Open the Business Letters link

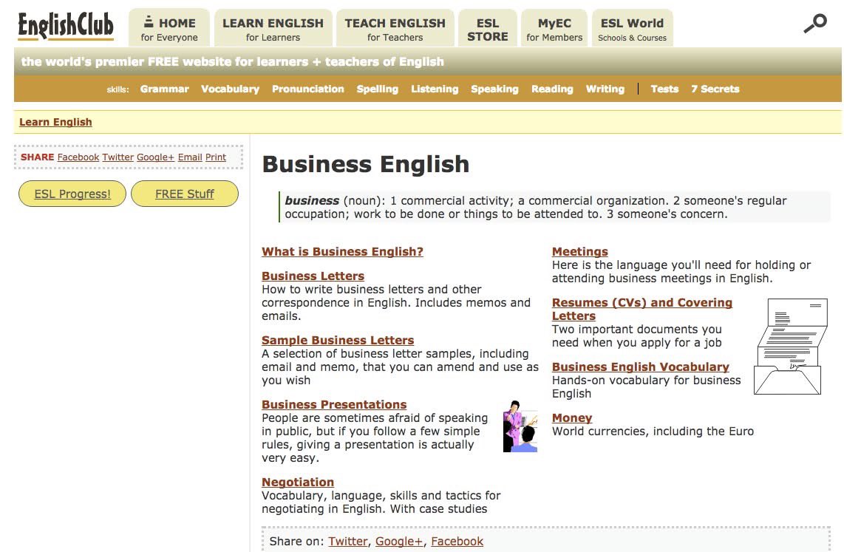point(313,276)
